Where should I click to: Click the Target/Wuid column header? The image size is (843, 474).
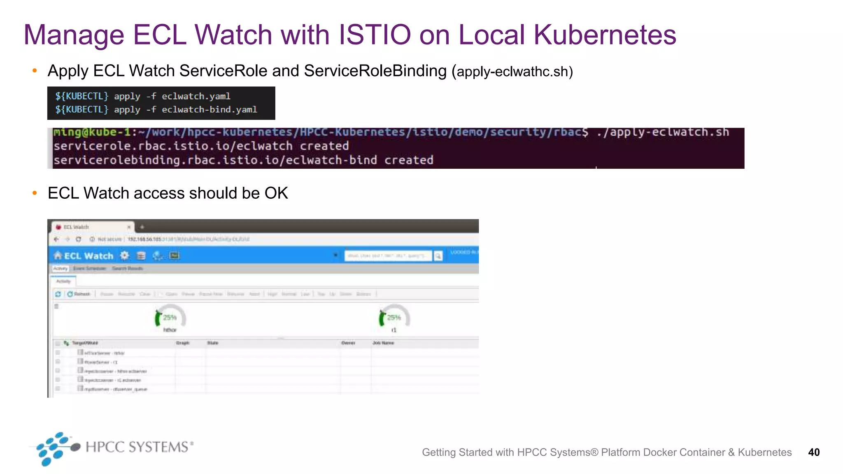tap(85, 343)
